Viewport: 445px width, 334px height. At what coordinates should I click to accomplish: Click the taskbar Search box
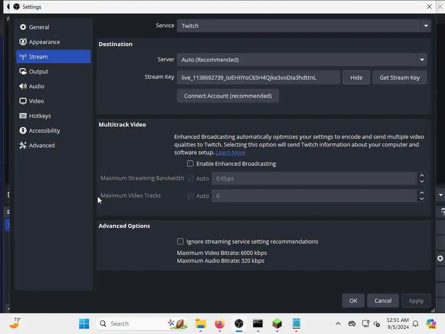(143, 324)
